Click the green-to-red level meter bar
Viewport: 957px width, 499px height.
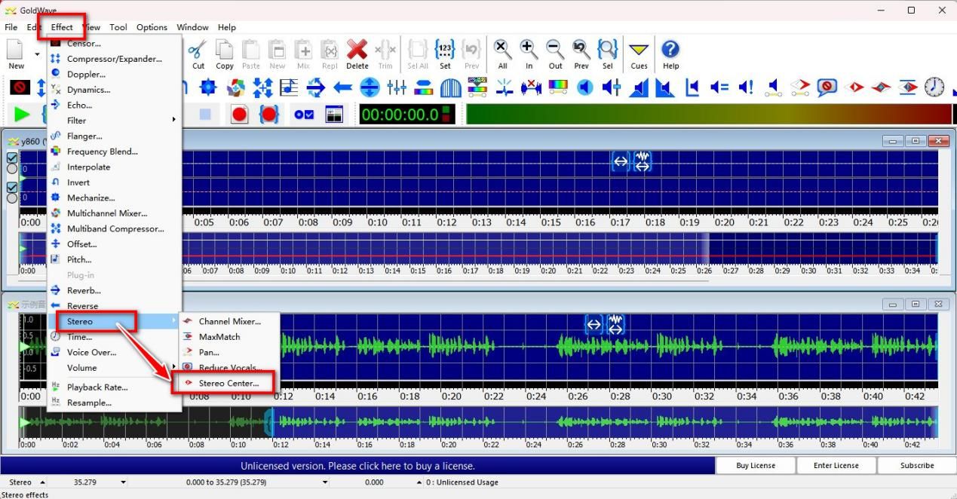point(709,115)
